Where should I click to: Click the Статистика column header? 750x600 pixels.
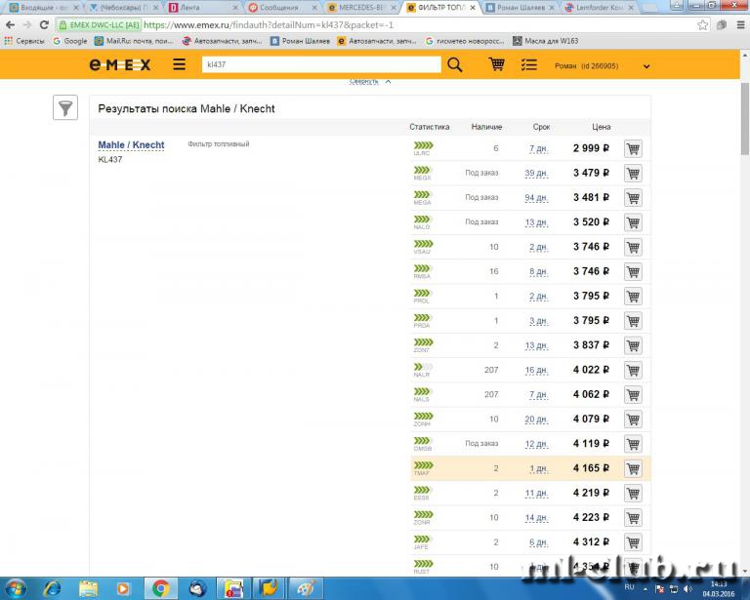429,127
